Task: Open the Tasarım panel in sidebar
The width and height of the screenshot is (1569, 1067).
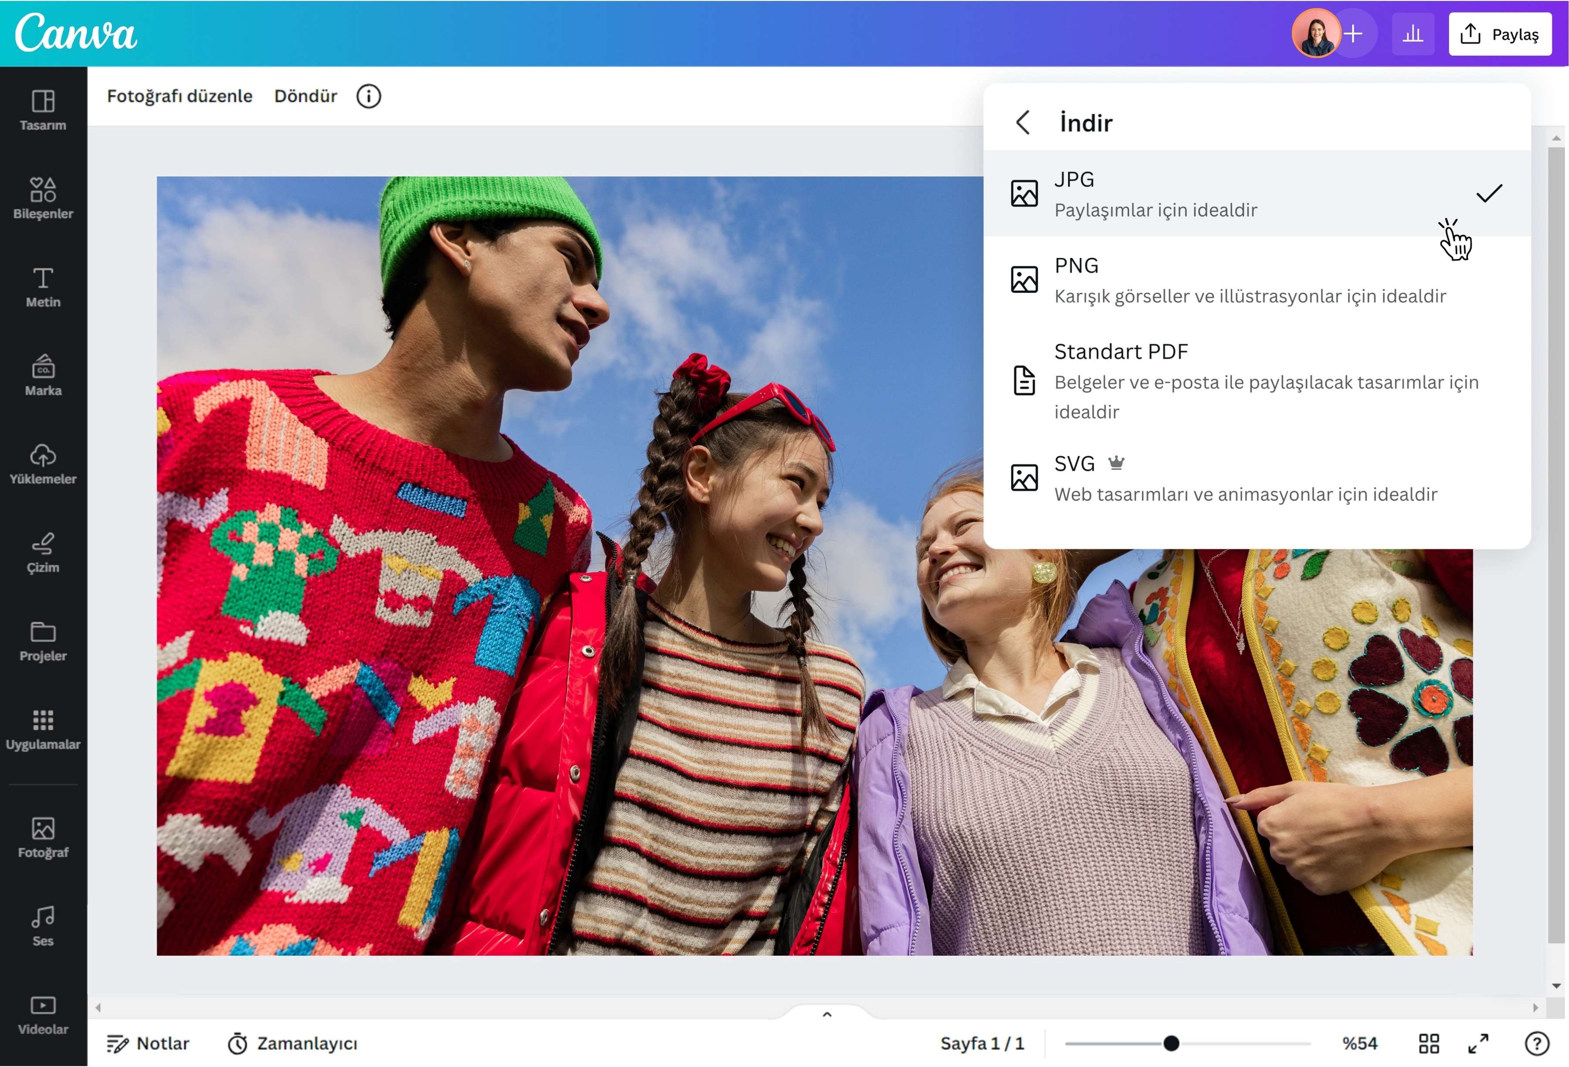Action: point(43,111)
